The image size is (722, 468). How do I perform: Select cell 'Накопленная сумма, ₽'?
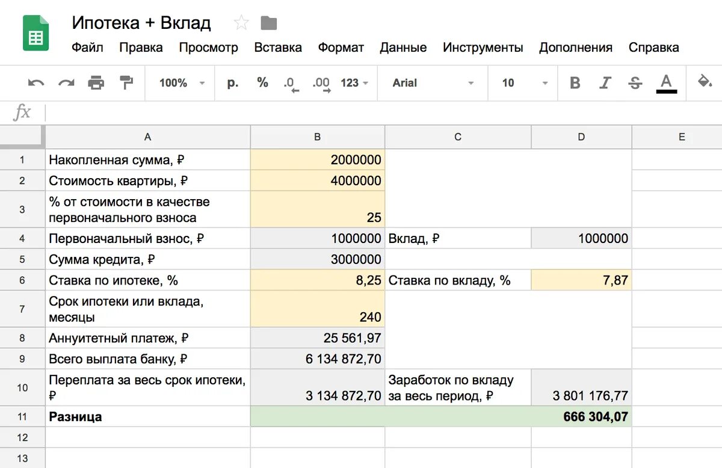click(148, 159)
